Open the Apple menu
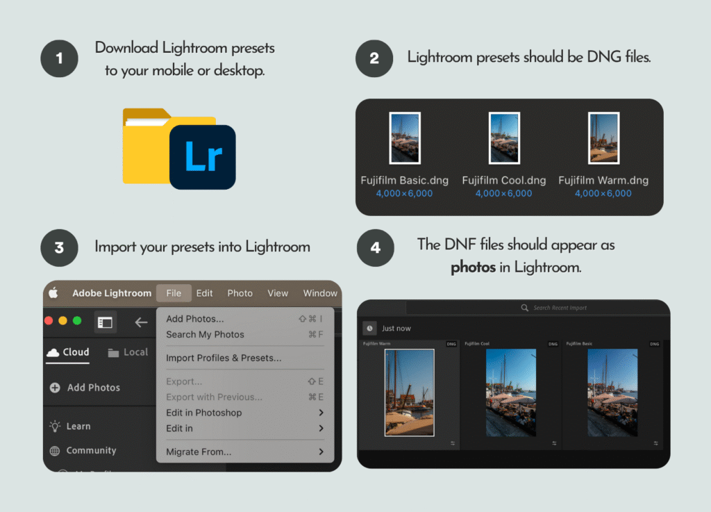 [53, 293]
